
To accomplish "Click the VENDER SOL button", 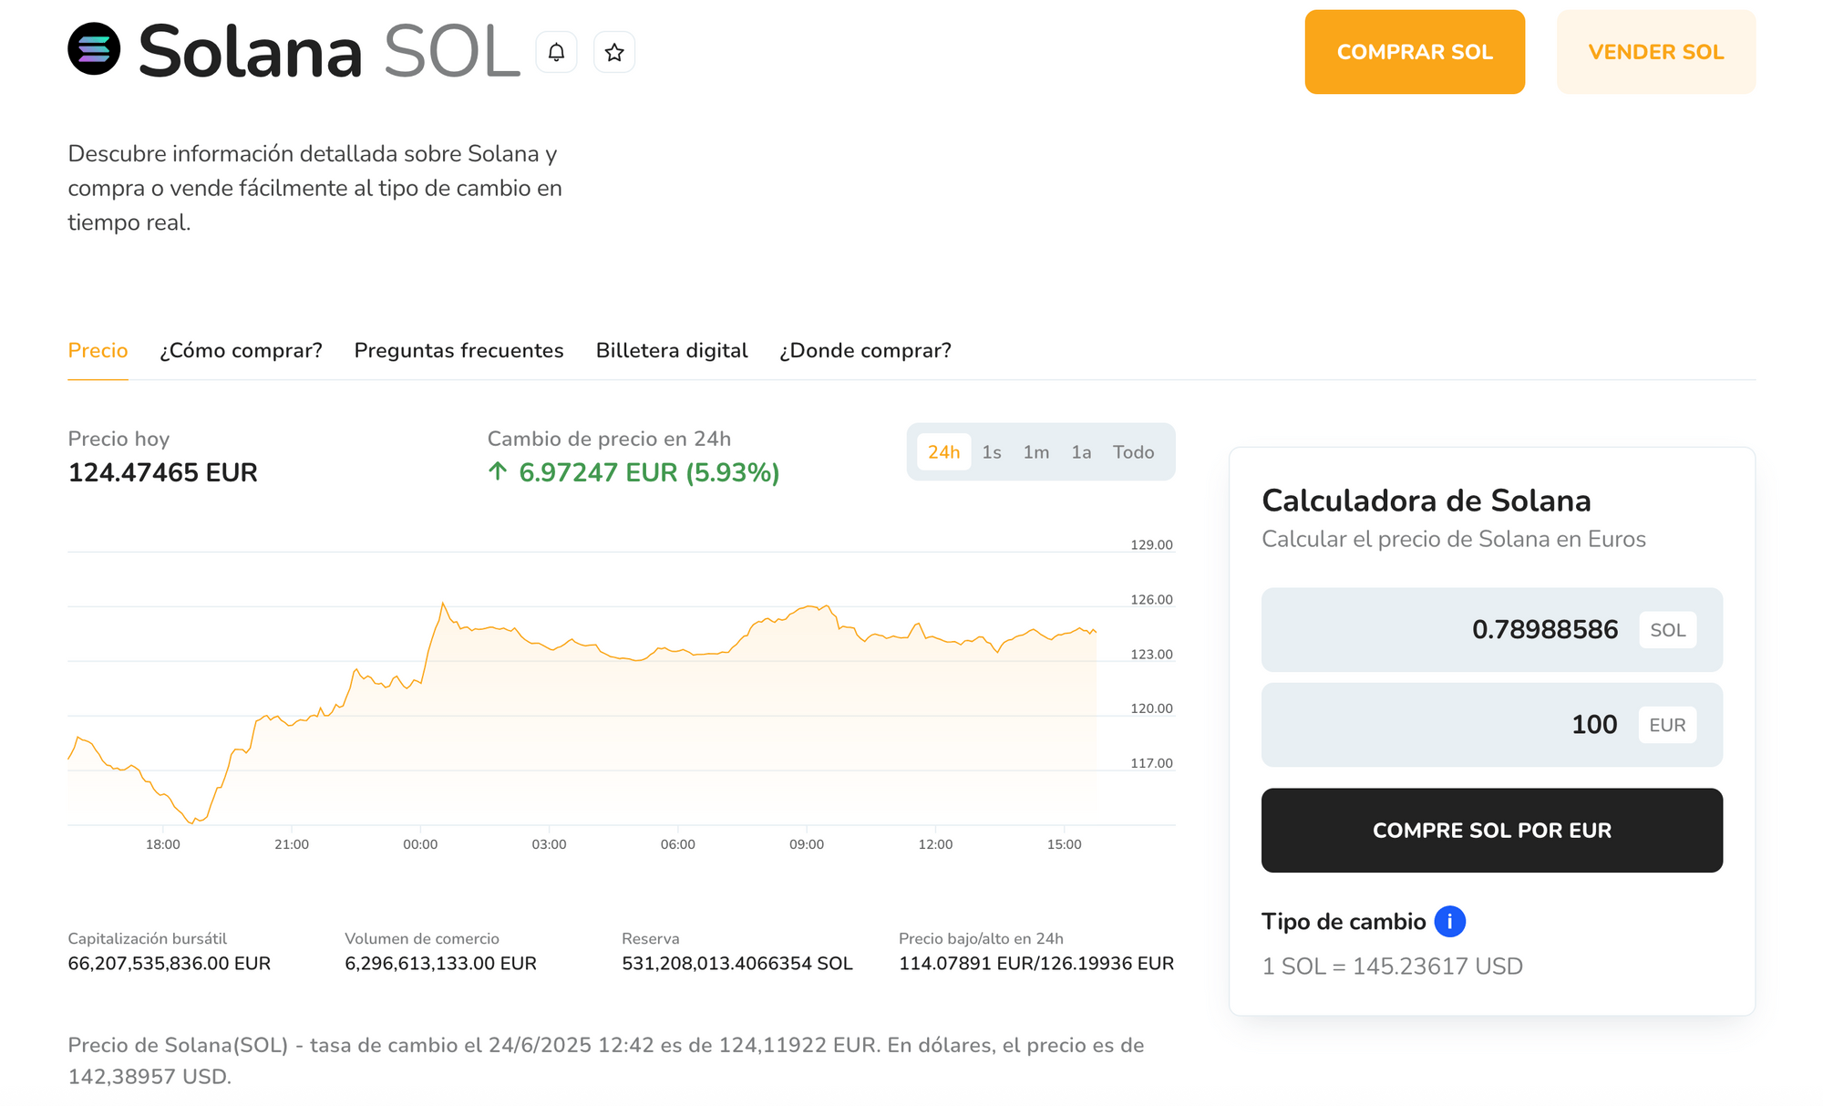I will point(1655,52).
